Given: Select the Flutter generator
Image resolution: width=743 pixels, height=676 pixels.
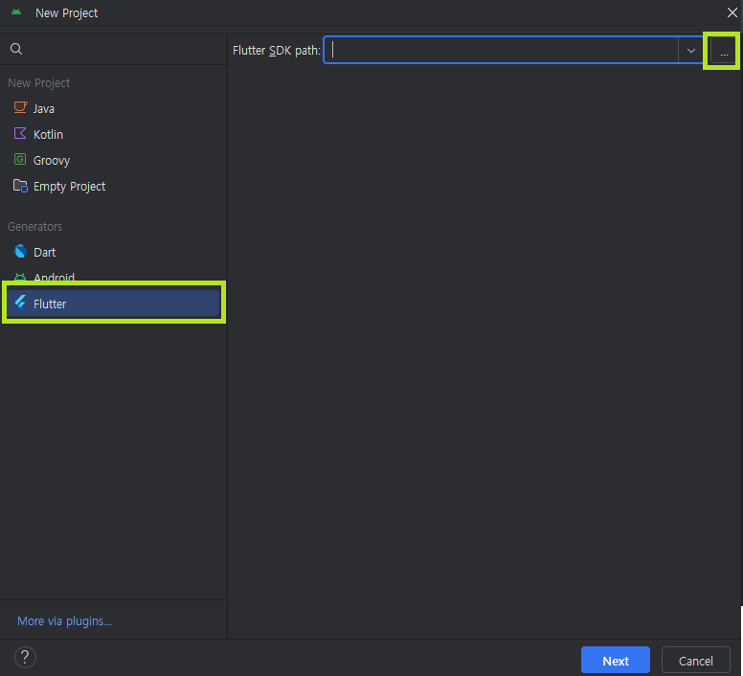Looking at the screenshot, I should coord(113,304).
